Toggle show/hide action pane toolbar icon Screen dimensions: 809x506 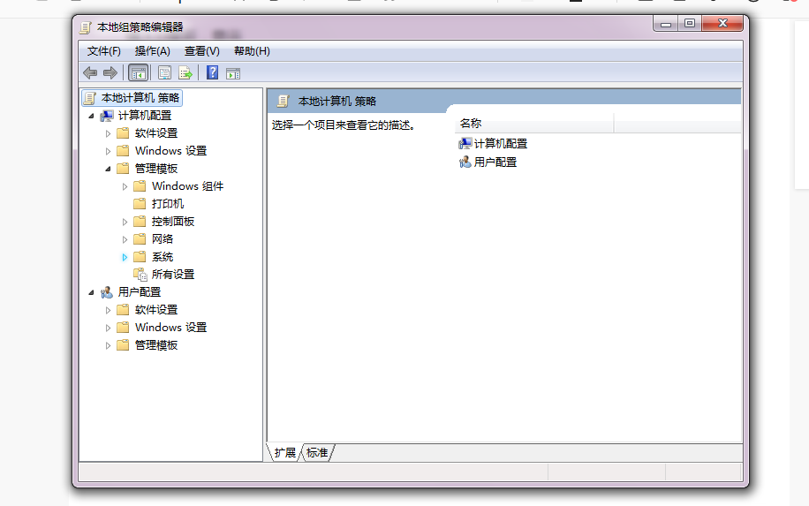click(232, 73)
